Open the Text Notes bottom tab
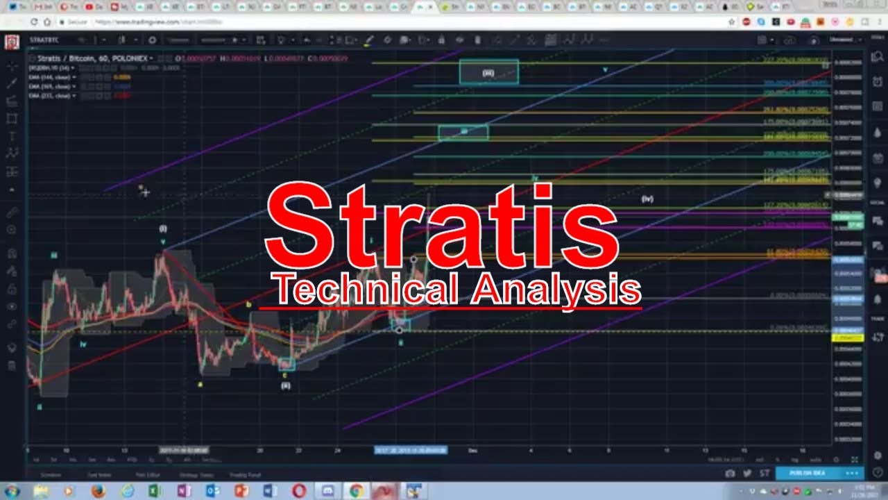The height and width of the screenshot is (500, 888). pos(99,474)
